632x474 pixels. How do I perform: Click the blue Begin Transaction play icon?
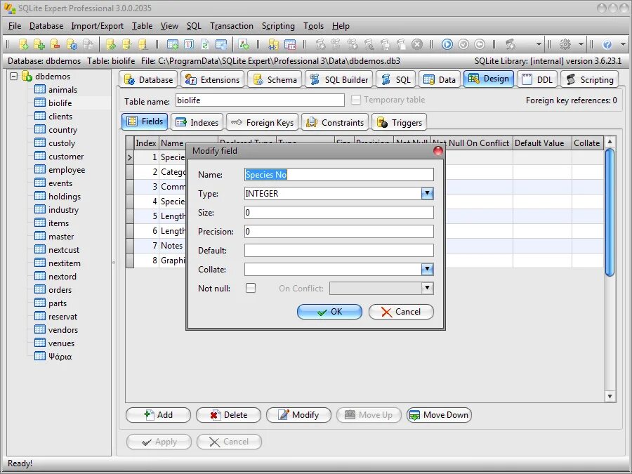447,44
